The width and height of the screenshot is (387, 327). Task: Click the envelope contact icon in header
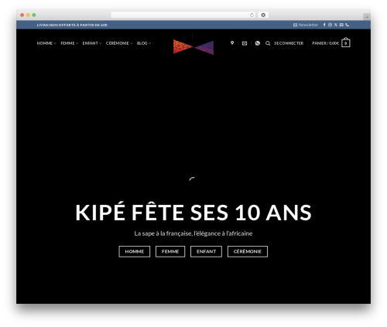(245, 43)
